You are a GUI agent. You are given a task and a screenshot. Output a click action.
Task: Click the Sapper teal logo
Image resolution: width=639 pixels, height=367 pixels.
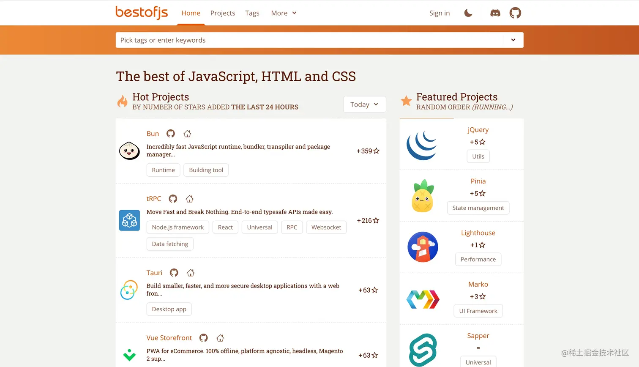click(x=423, y=350)
